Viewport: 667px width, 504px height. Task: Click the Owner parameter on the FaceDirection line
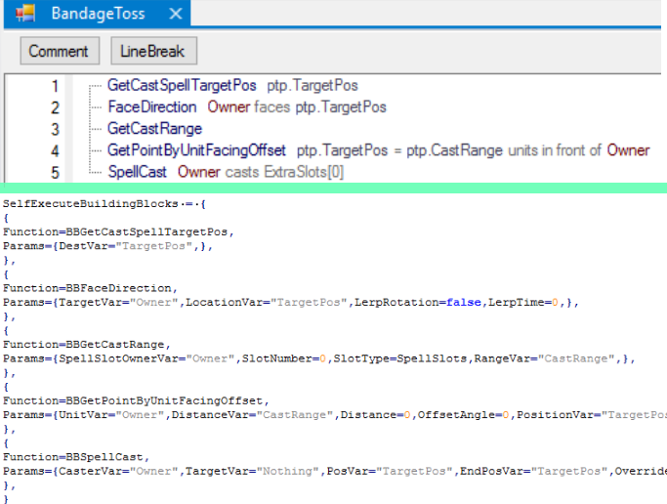tap(229, 107)
